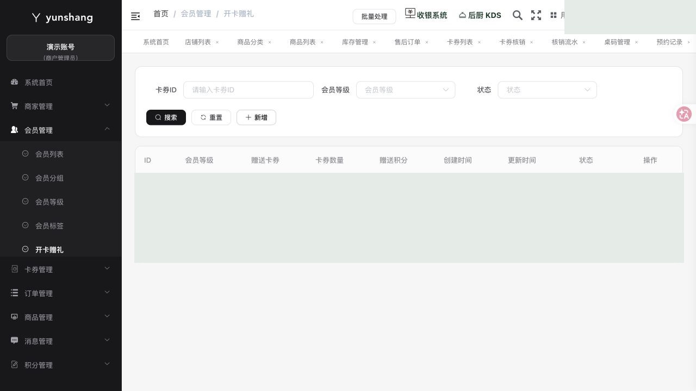Open the 会员等级 filter dropdown
The width and height of the screenshot is (696, 391).
pos(406,90)
